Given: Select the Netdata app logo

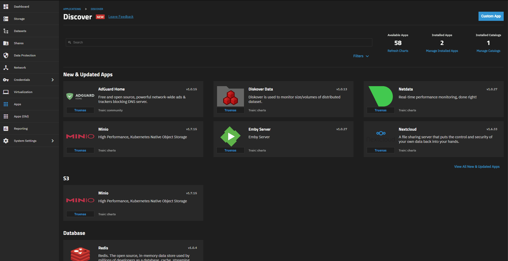Looking at the screenshot, I should pyautogui.click(x=380, y=96).
